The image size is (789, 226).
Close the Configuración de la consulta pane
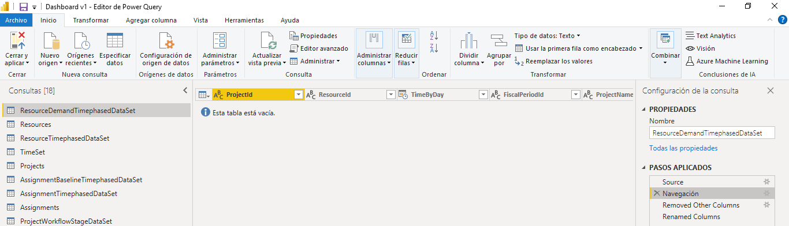(x=770, y=91)
